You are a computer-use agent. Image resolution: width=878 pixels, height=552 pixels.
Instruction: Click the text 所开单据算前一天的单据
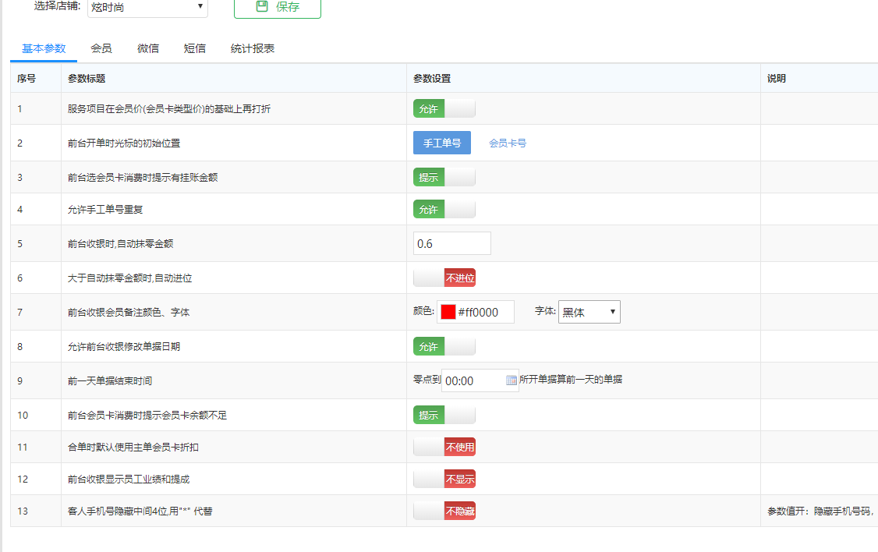571,379
